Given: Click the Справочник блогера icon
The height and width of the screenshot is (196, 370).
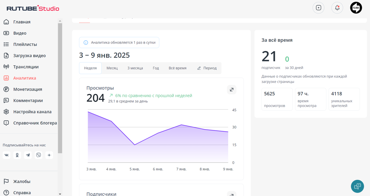Looking at the screenshot, I should (6, 123).
